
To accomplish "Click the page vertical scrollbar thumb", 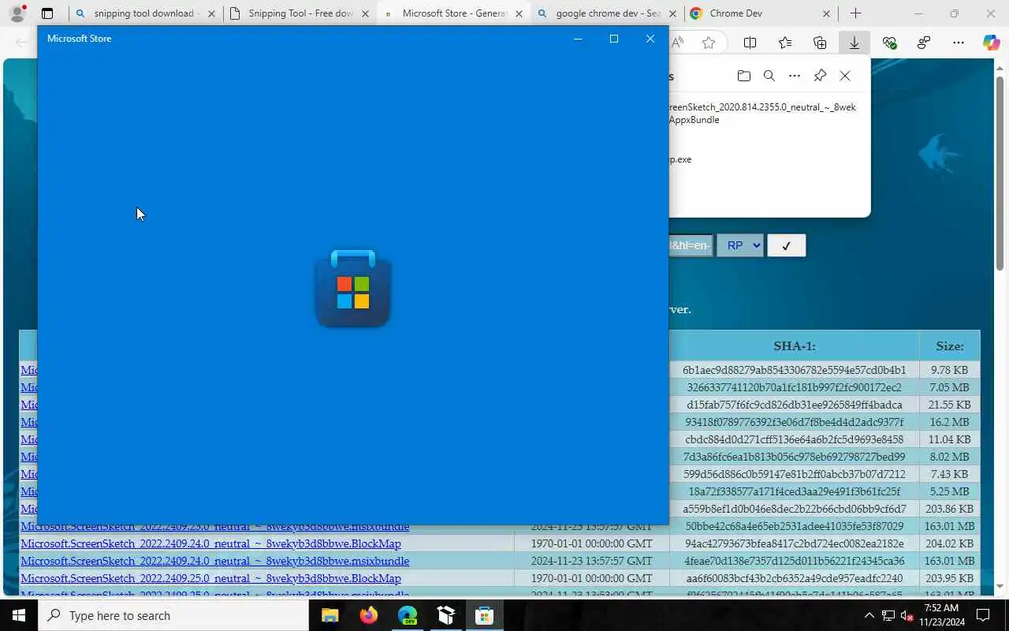I will [1000, 174].
